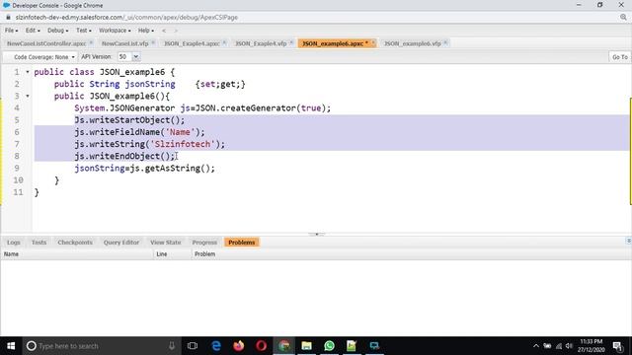
Task: Launch Opera browser from taskbar
Action: [x=261, y=346]
